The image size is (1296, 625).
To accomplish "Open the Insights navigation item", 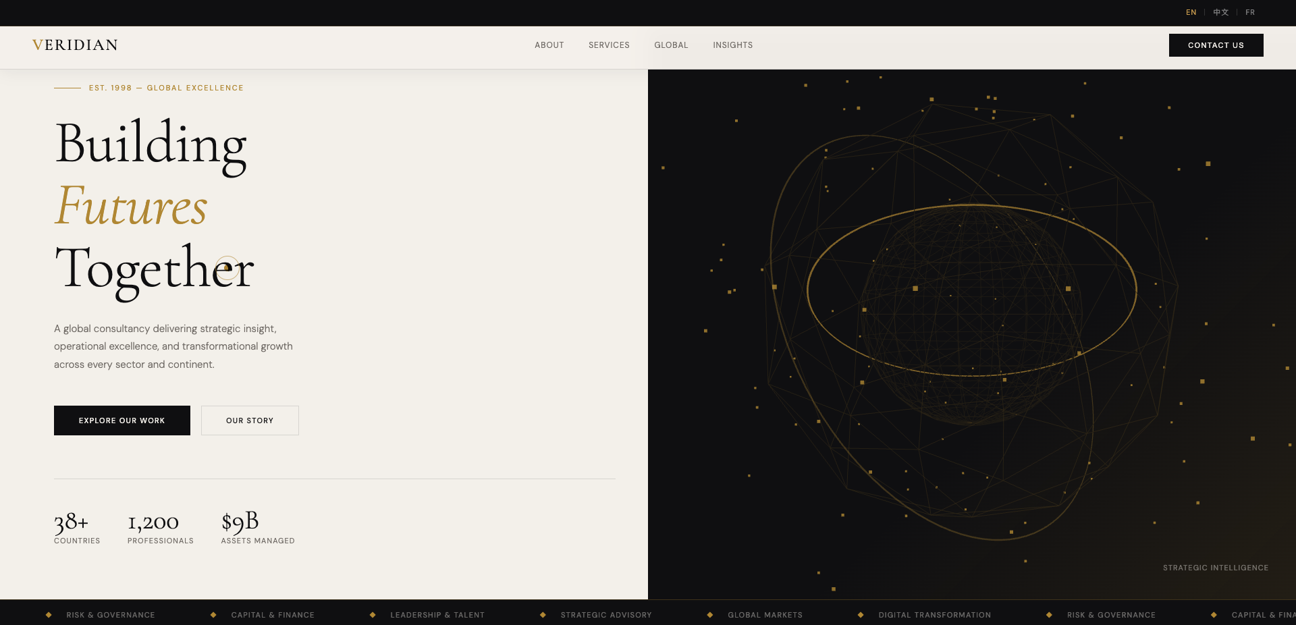I will [x=733, y=45].
